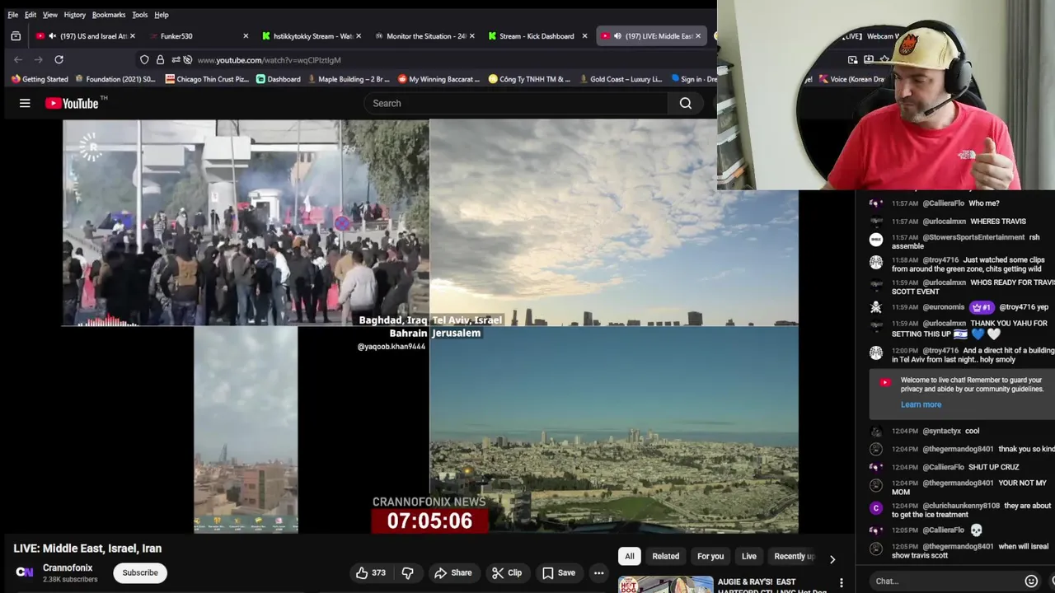
Task: Open Dashboard bookmark
Action: [278, 79]
